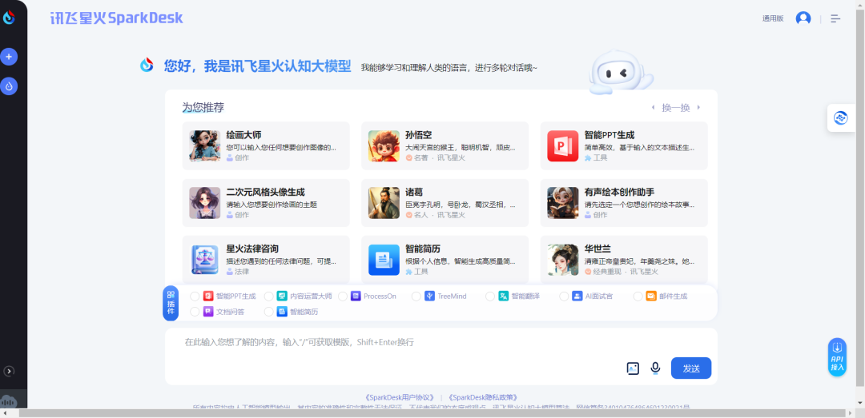865x418 pixels.
Task: Click the 内容运营大师 plugin icon
Action: 282,297
